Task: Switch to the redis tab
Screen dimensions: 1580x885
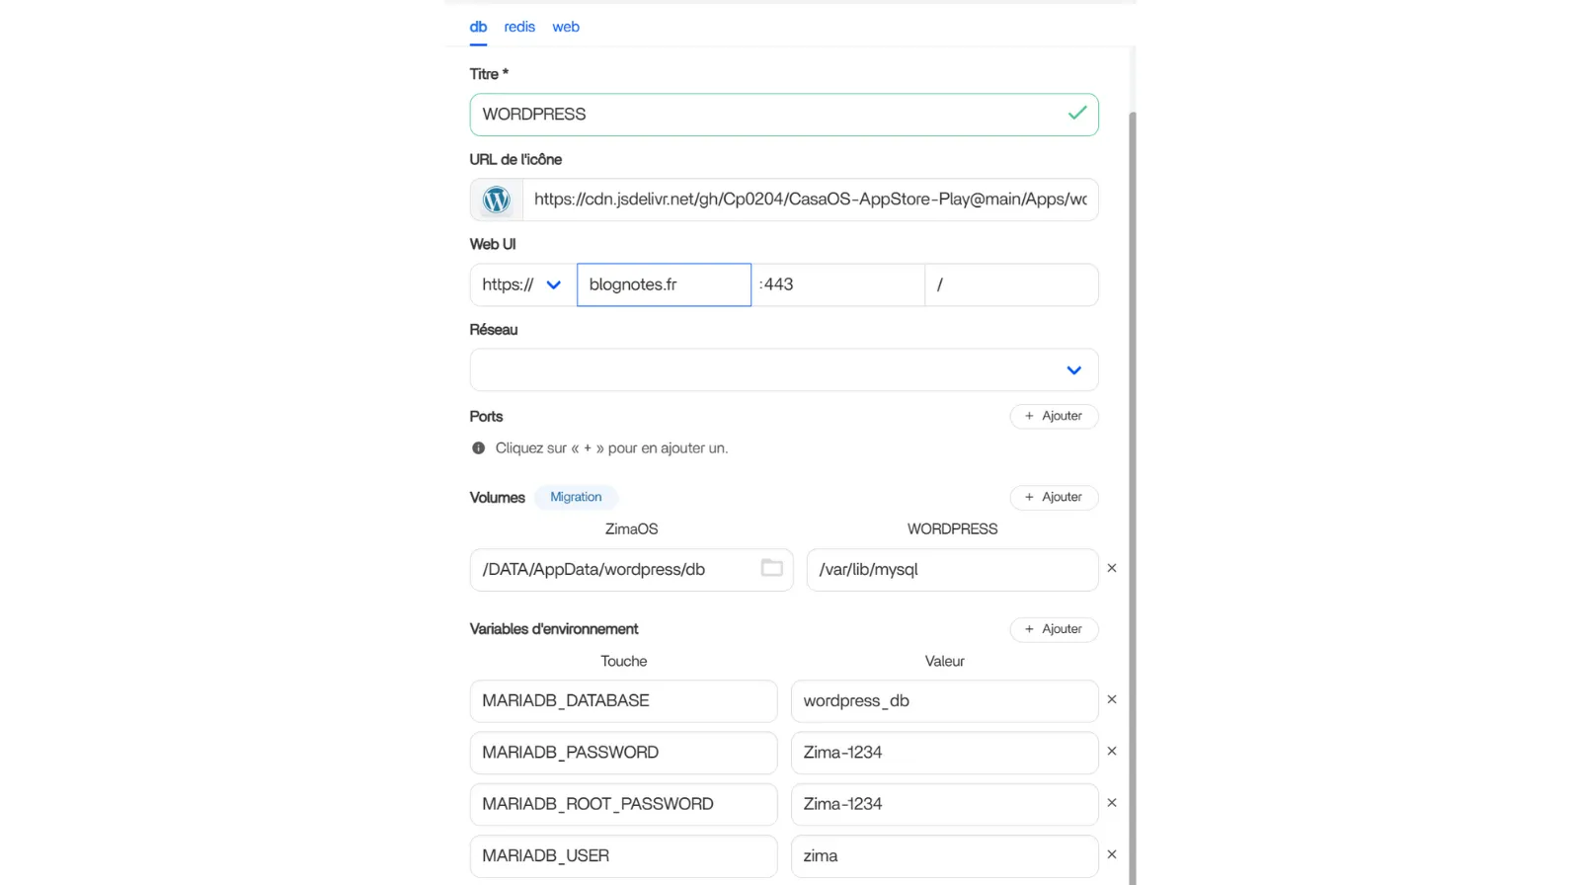Action: tap(519, 27)
